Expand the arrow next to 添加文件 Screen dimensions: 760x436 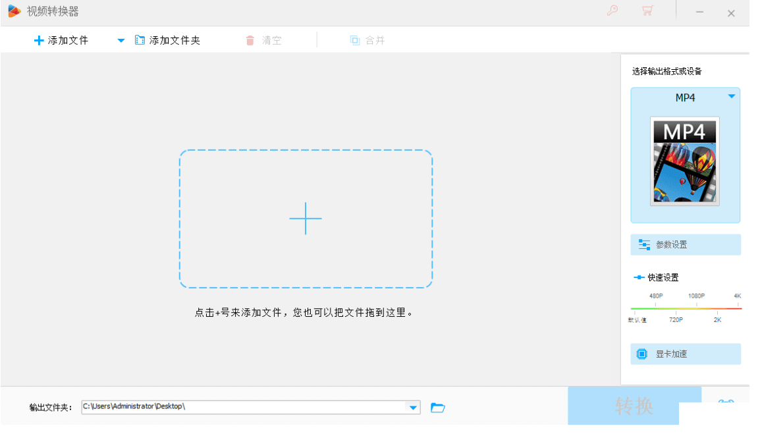click(x=121, y=41)
